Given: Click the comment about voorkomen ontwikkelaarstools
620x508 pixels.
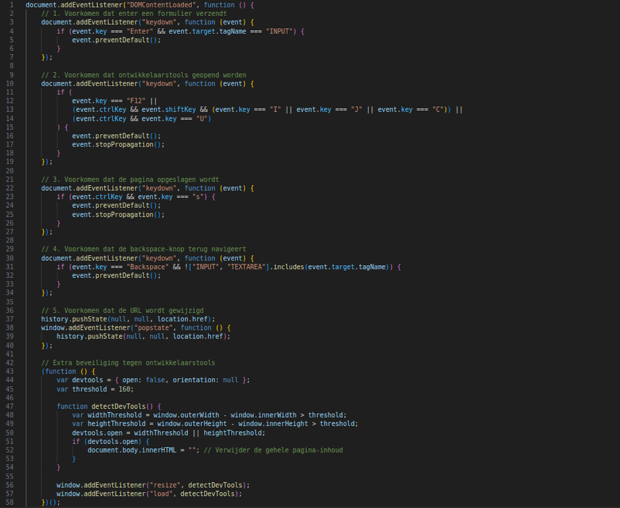Looking at the screenshot, I should tap(143, 75).
